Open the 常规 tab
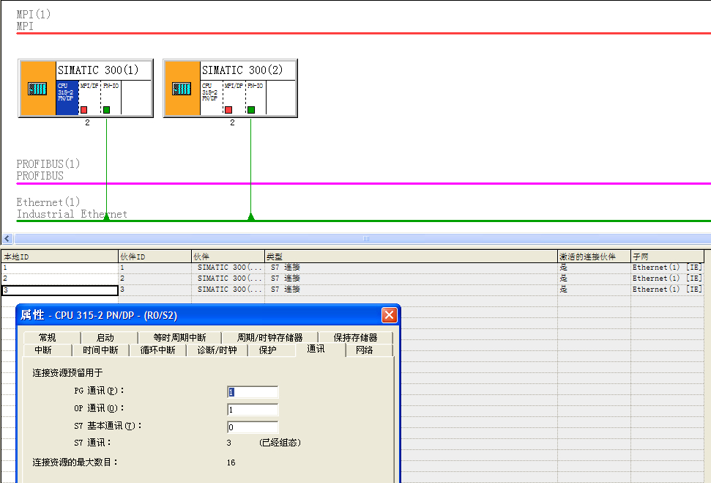This screenshot has height=483, width=711. click(47, 338)
